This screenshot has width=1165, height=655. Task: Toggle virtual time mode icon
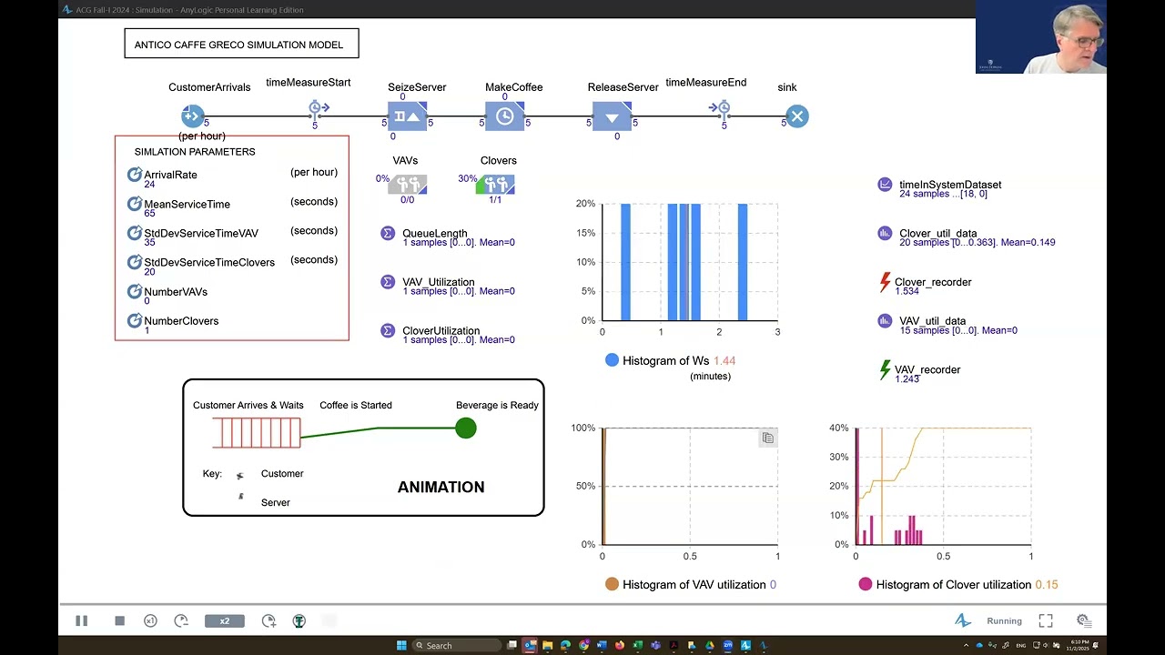[299, 620]
